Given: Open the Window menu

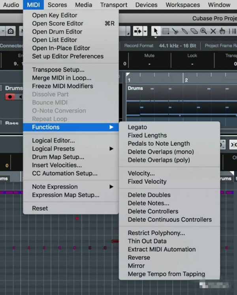Looking at the screenshot, I should 219,5.
